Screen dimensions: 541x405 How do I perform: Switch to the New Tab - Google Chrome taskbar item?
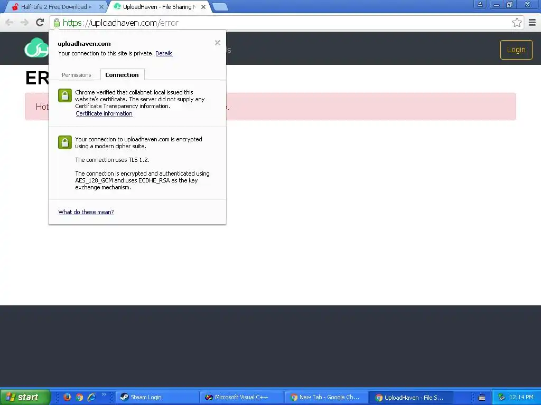click(327, 398)
